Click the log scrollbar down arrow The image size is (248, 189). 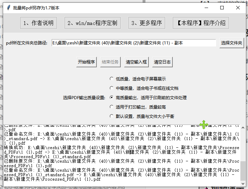pos(243,183)
